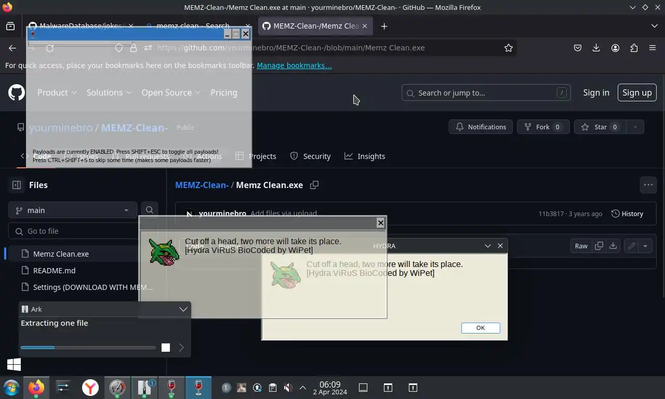View the Raw file
Viewport: 665px width, 399px height.
coord(581,246)
